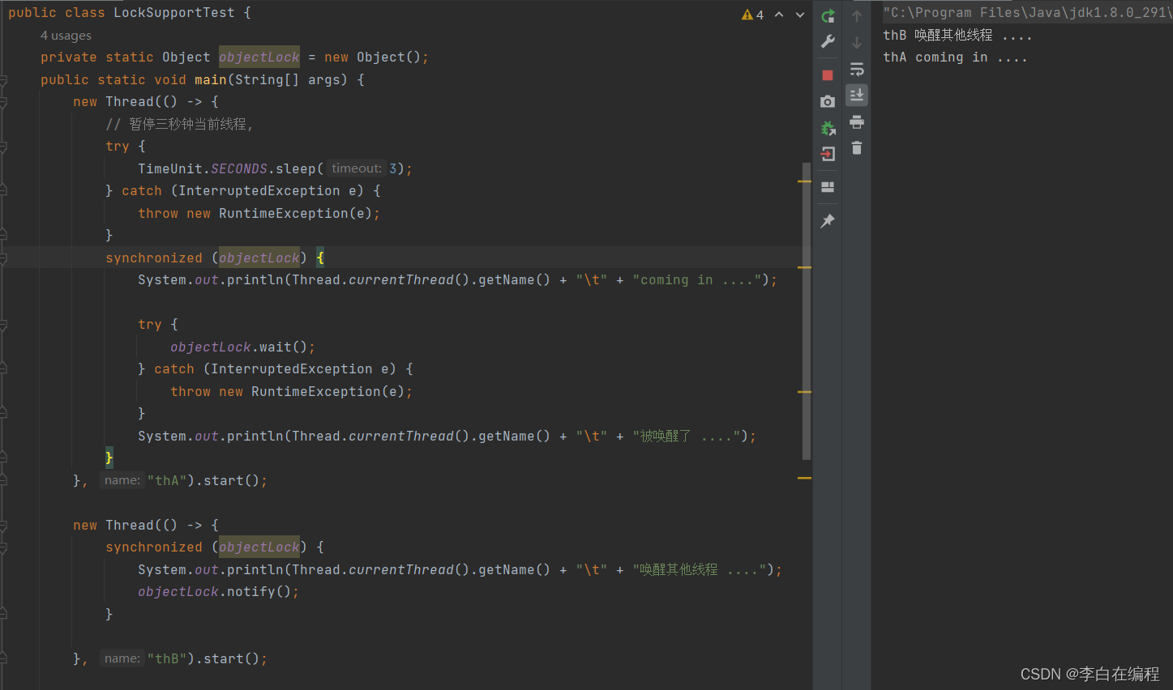Click the "coming in ...." string literal
The width and height of the screenshot is (1173, 690).
tap(697, 280)
